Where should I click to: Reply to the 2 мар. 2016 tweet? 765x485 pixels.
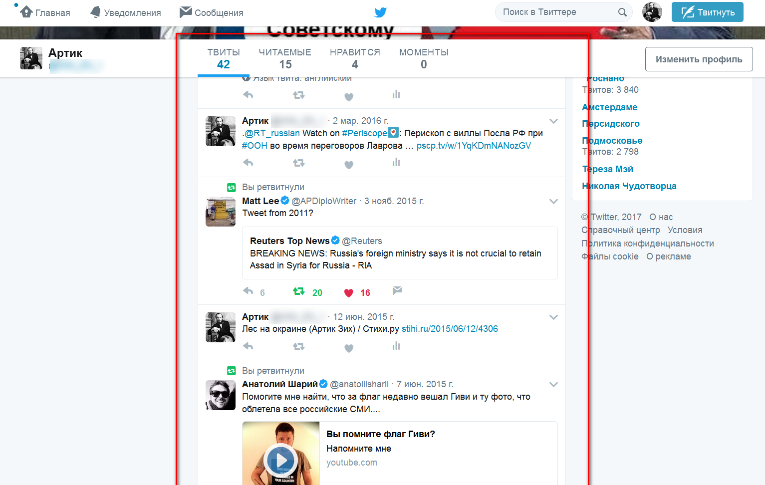(248, 162)
